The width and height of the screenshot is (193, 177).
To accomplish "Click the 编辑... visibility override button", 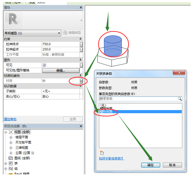I will pos(61,70).
